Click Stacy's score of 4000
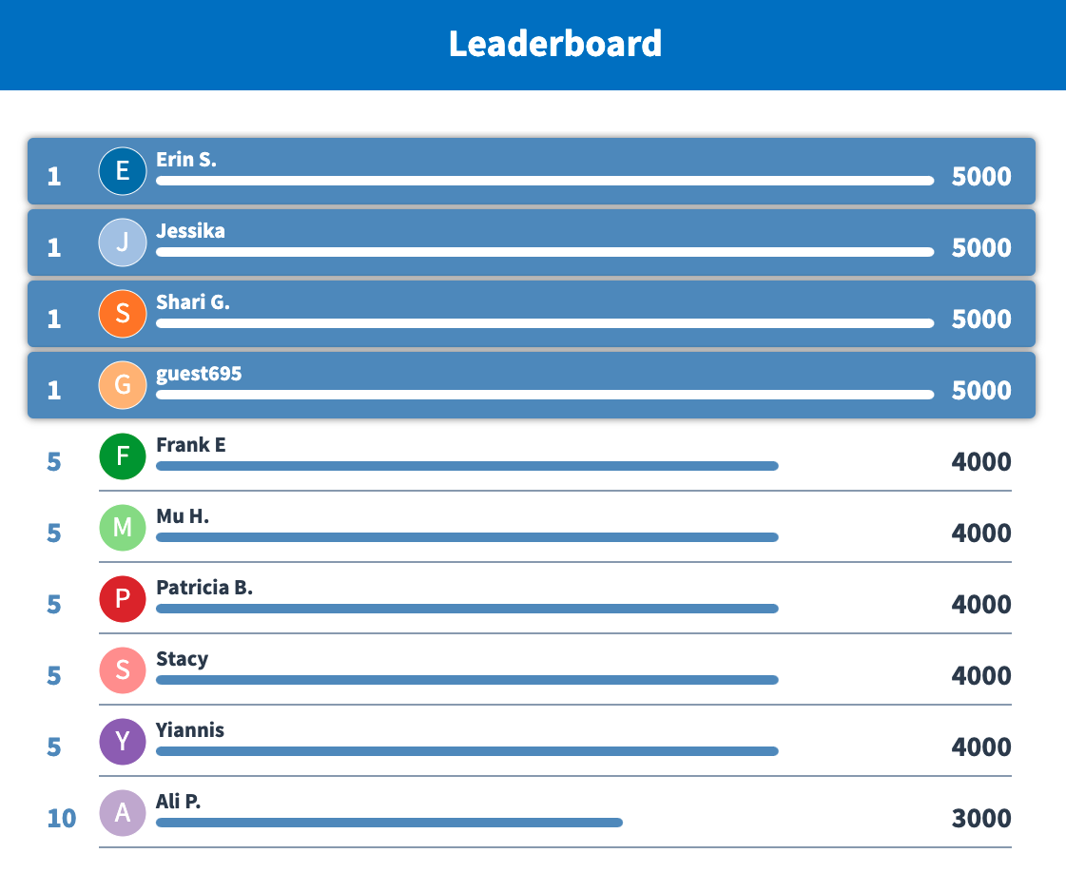This screenshot has width=1066, height=892. pyautogui.click(x=980, y=675)
